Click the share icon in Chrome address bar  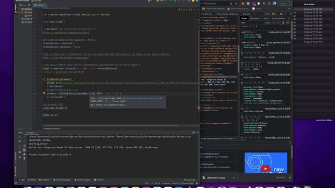231,4
